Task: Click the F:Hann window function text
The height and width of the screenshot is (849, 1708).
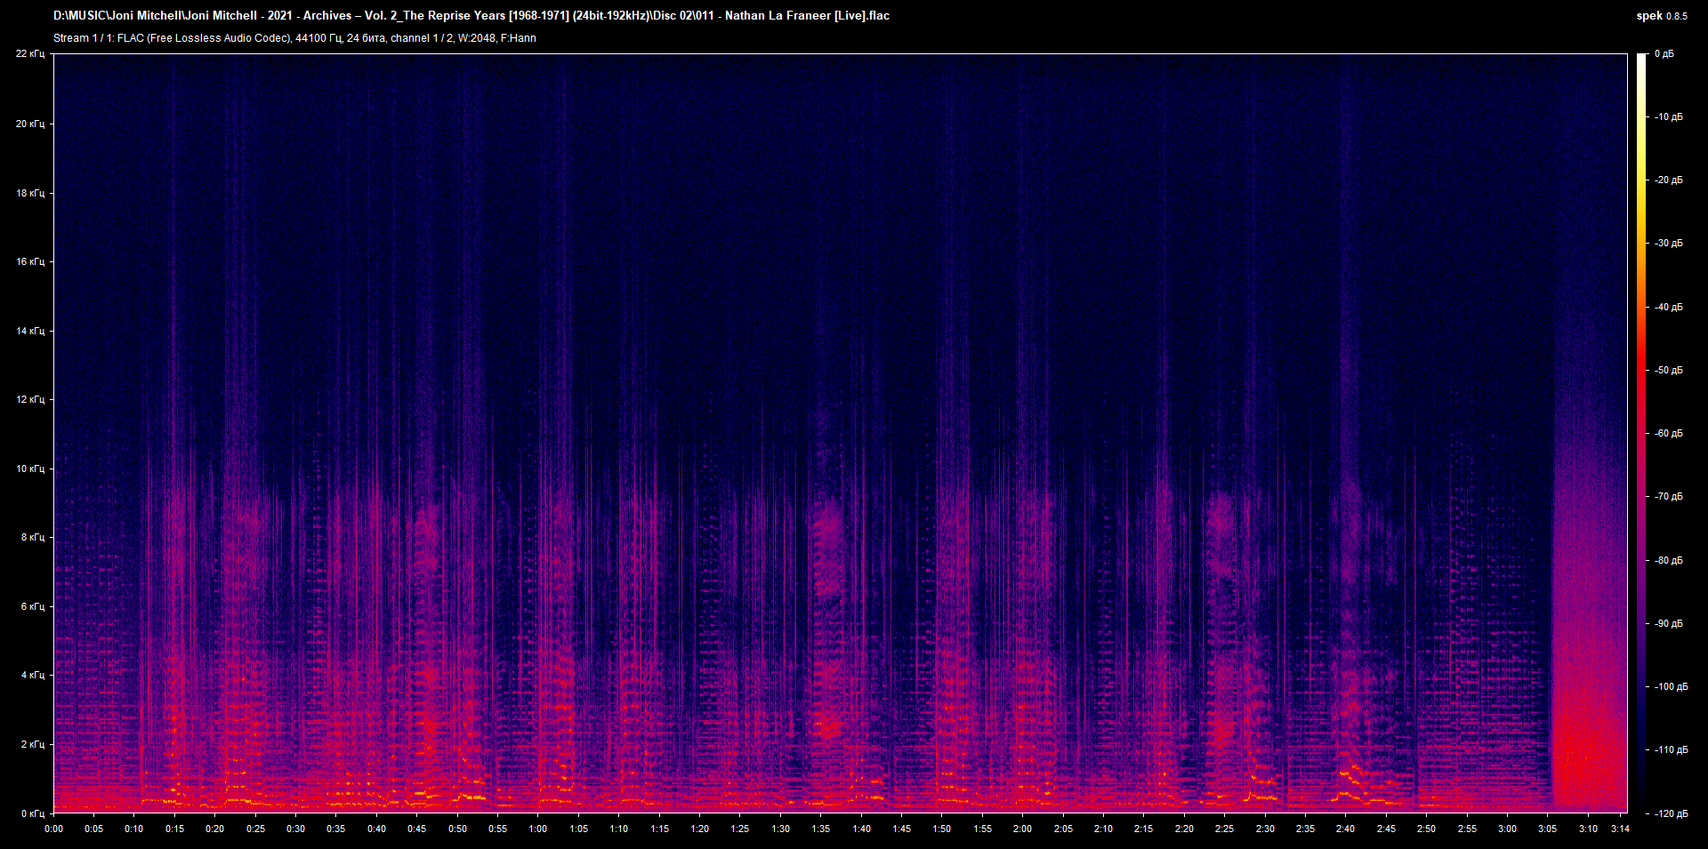Action: 520,38
